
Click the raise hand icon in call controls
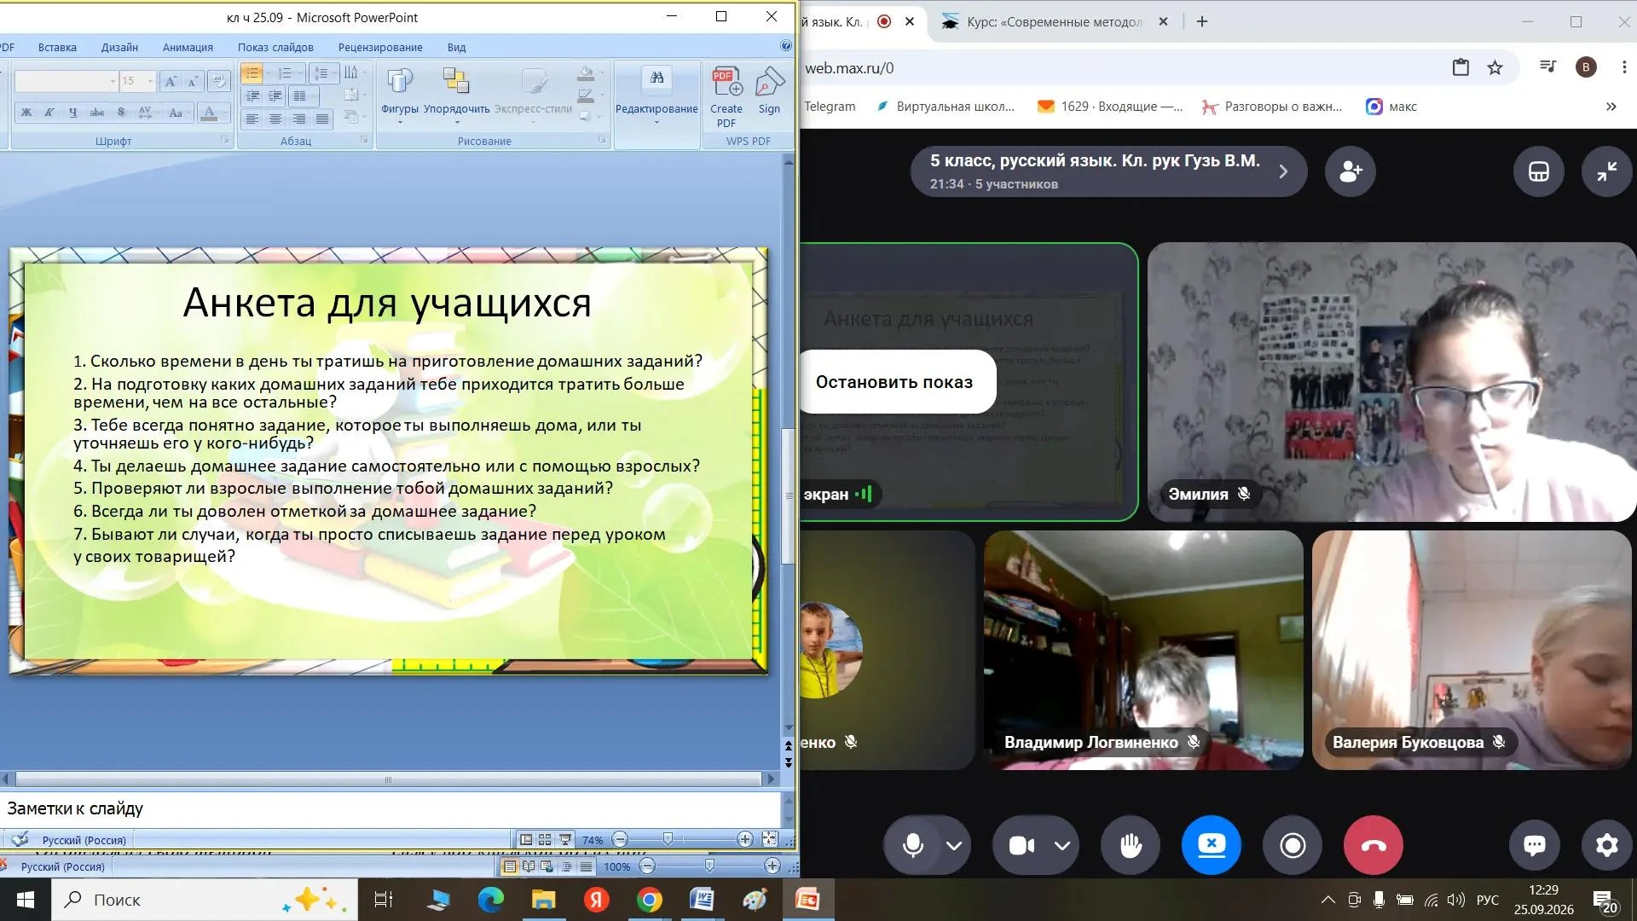click(x=1131, y=845)
